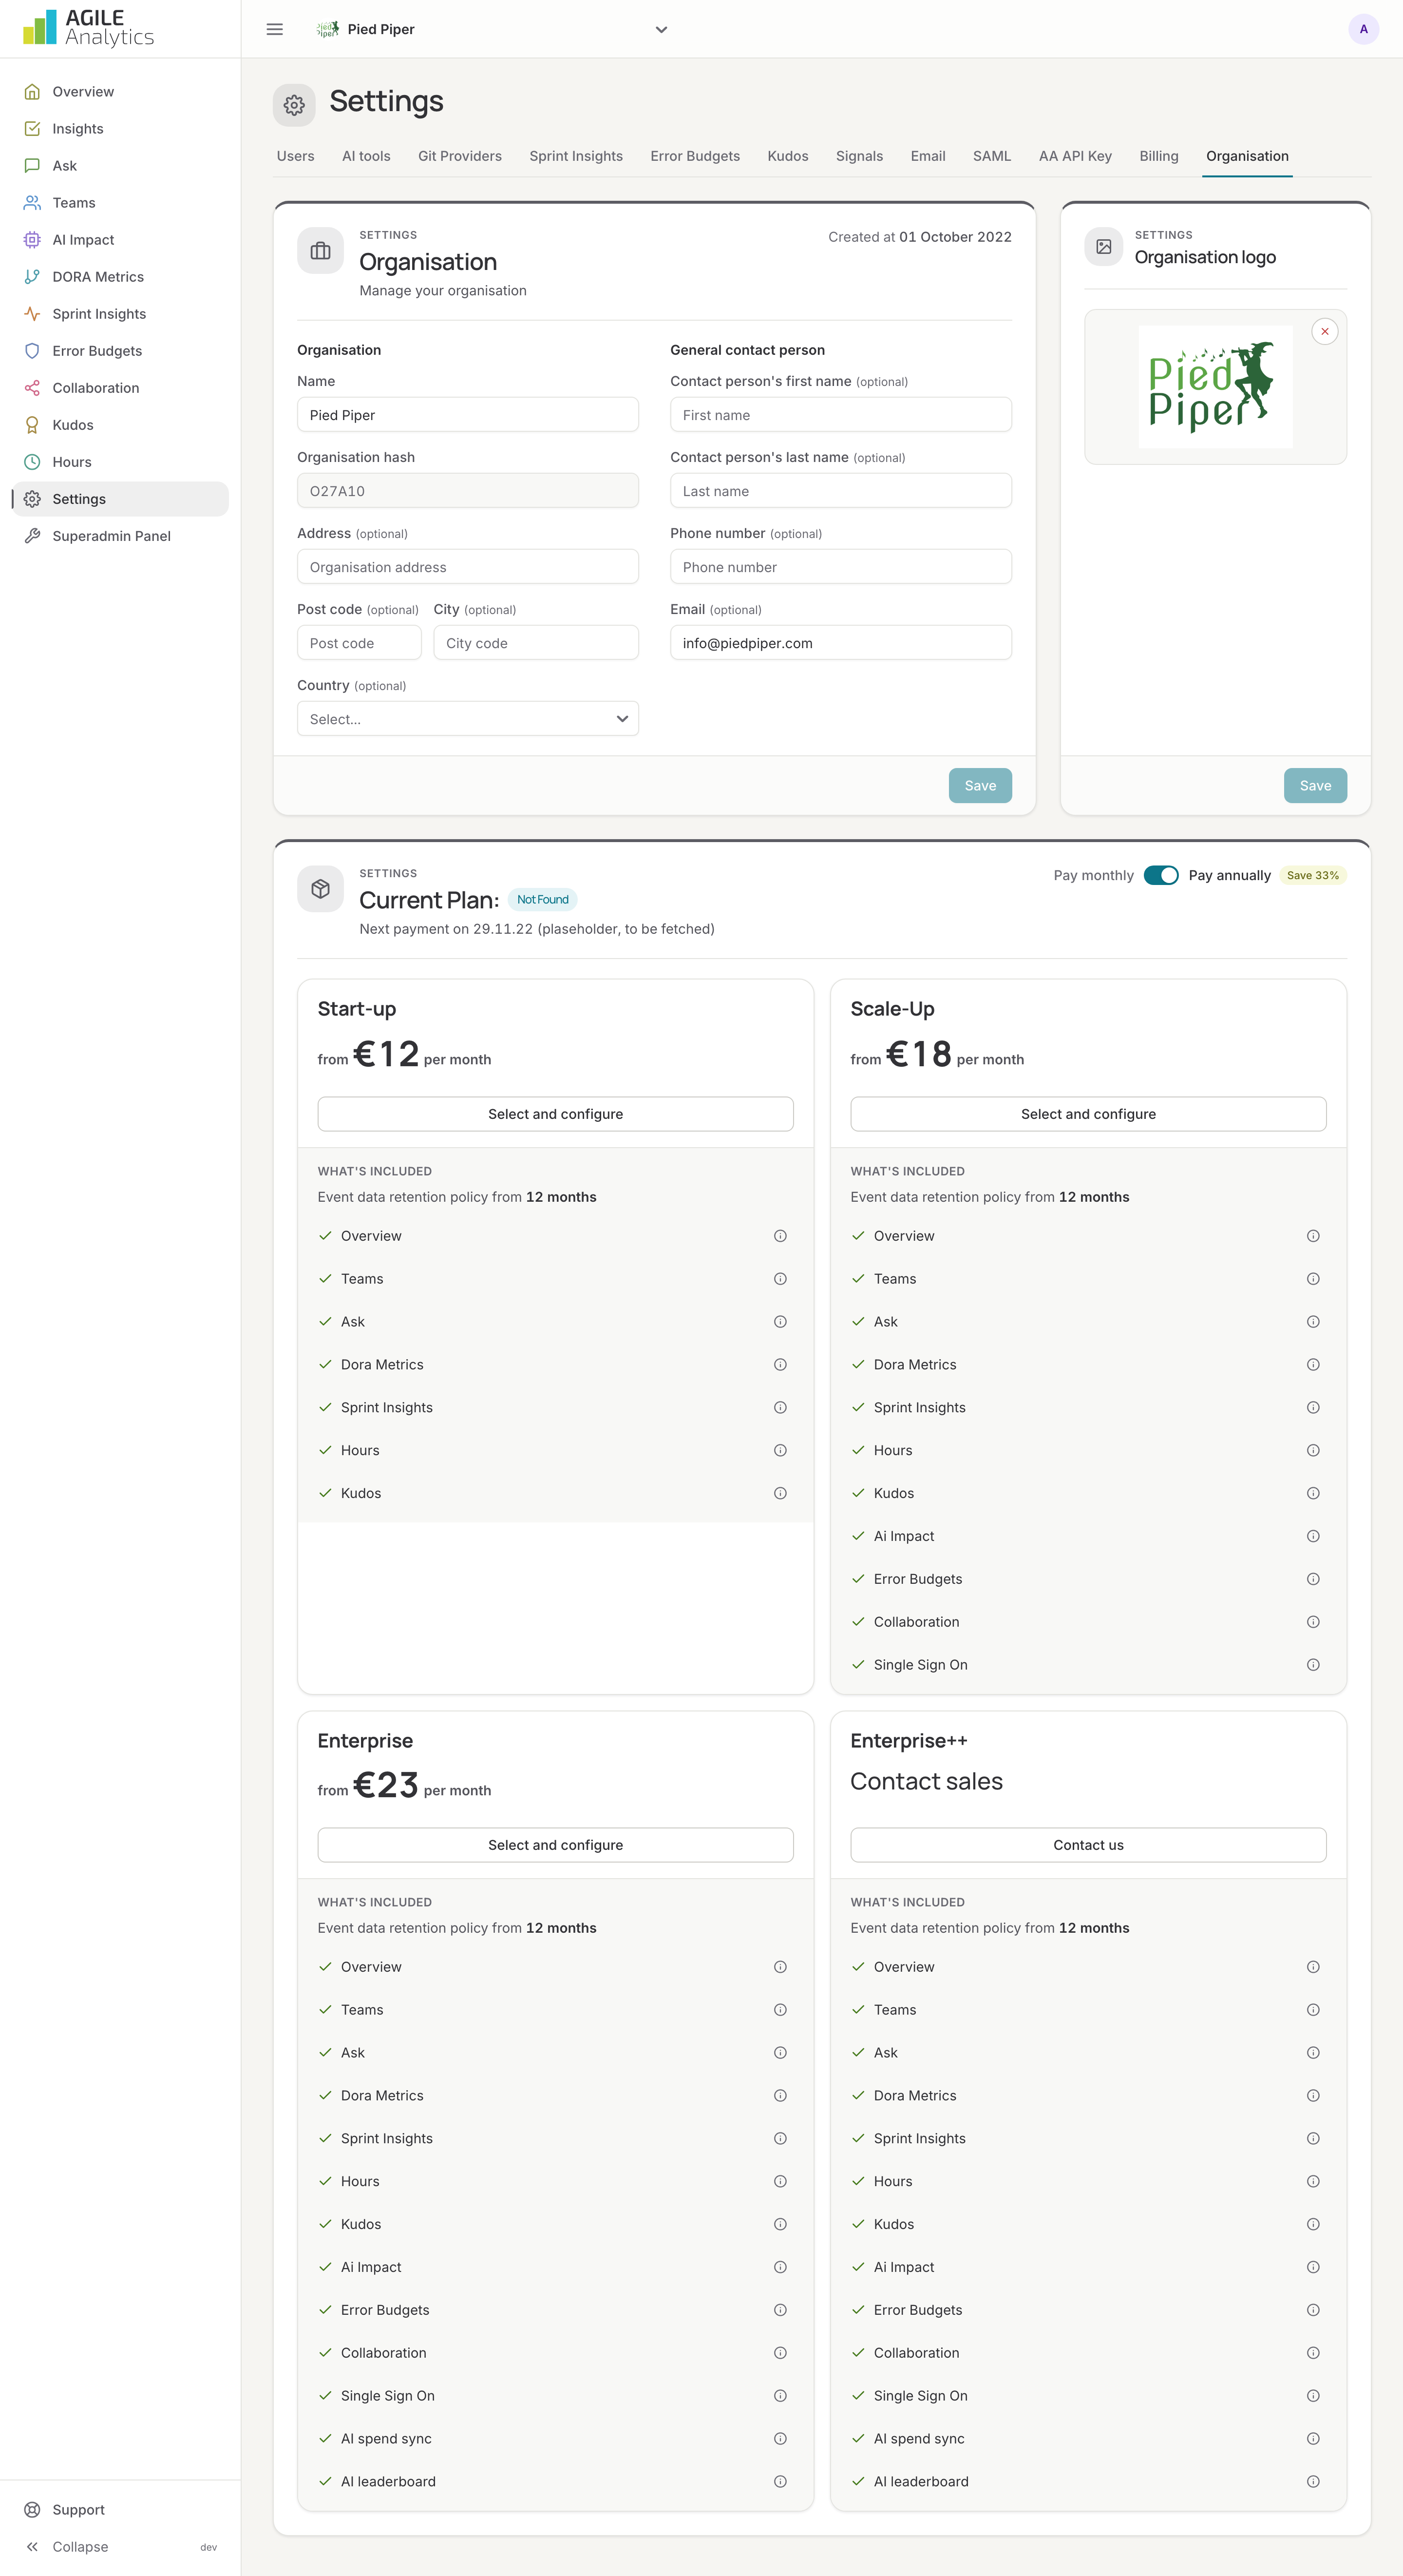
Task: Click the organisation Name field
Action: (468, 415)
